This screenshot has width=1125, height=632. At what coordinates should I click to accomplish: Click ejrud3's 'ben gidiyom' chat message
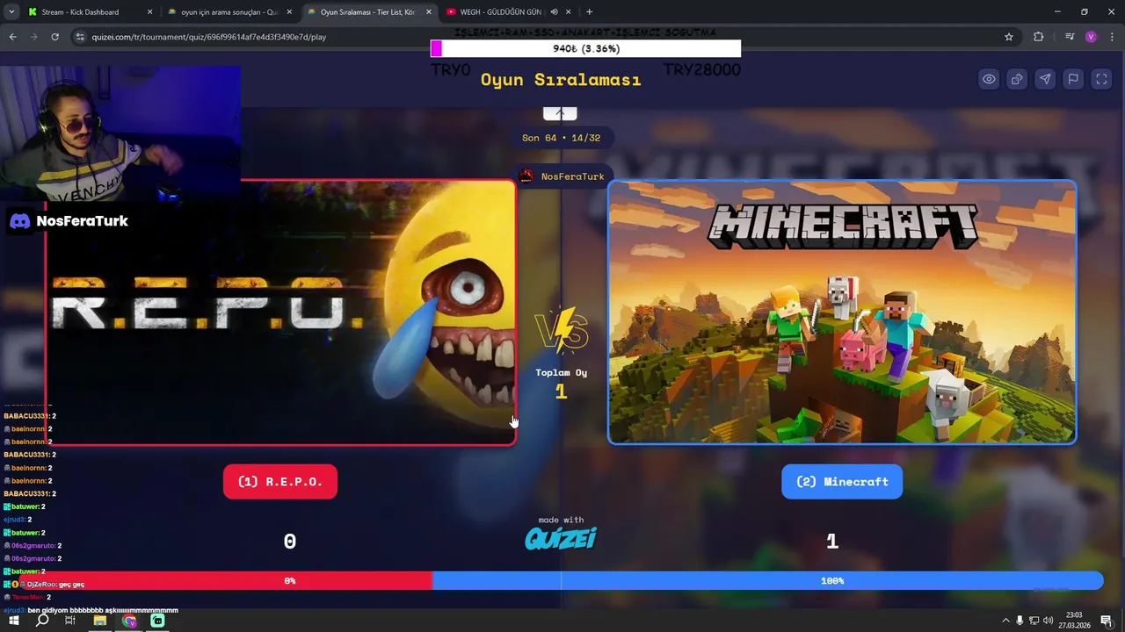point(91,610)
